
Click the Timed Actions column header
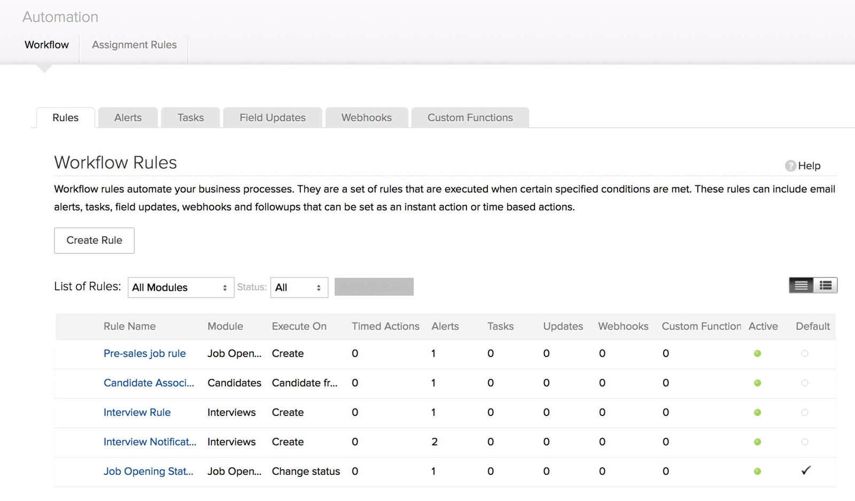point(385,326)
